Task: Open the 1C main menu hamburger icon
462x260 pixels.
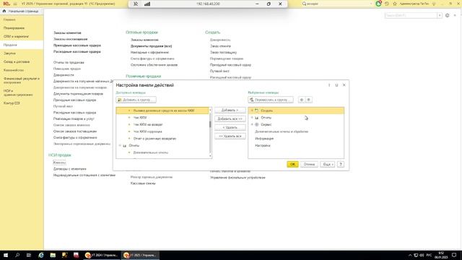Action: [x=14, y=4]
